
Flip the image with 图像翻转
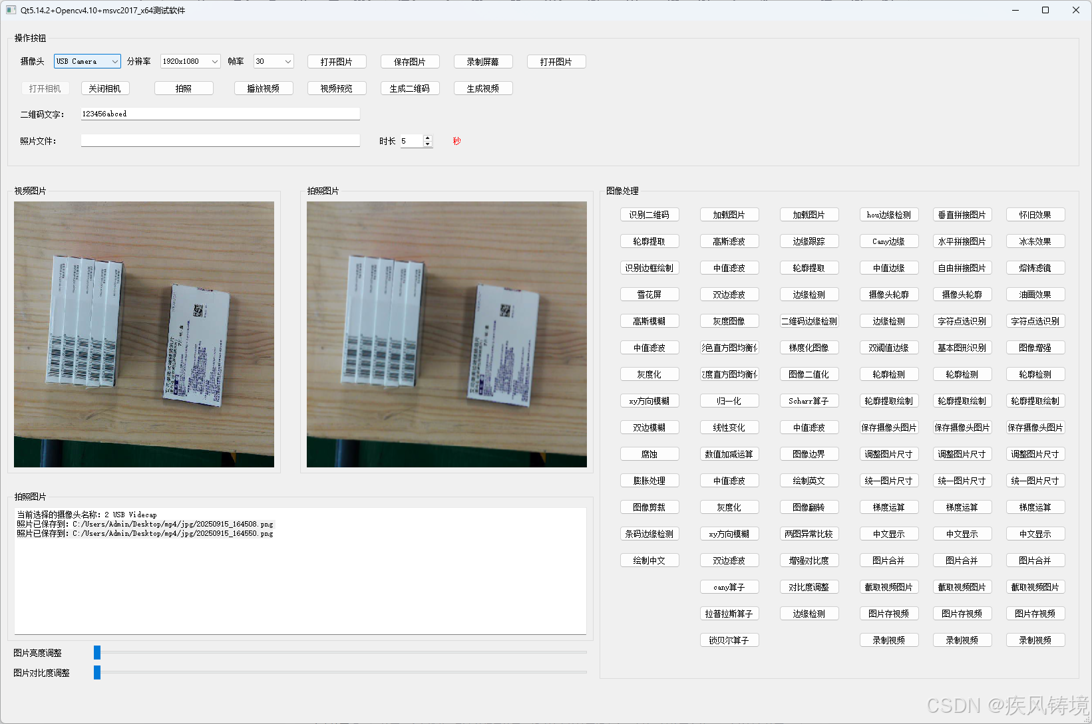point(809,507)
